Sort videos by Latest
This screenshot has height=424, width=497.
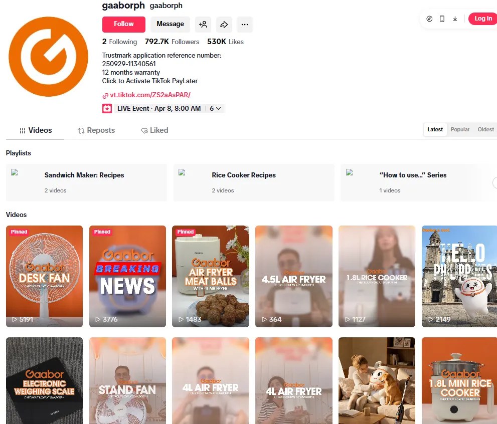[x=435, y=129]
